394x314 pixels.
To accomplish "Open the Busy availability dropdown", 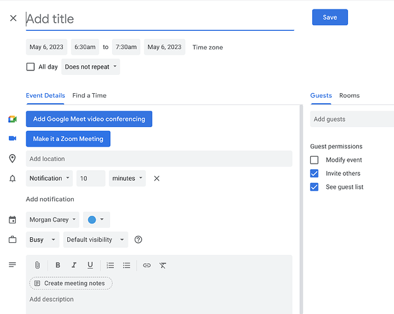I will coord(42,240).
